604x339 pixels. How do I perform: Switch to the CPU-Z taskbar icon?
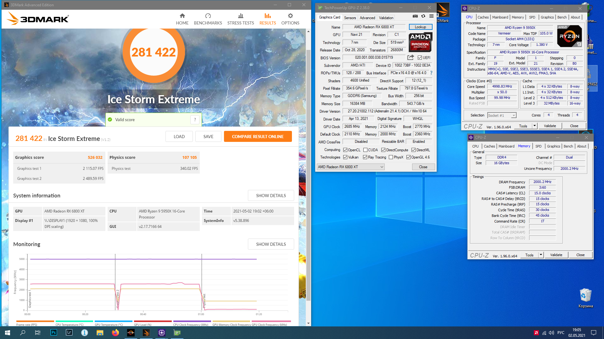click(x=162, y=333)
